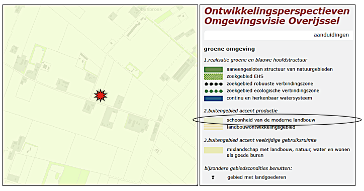Select blue watersysteem swatch
Viewport: 364px width, 191px height.
213,98
